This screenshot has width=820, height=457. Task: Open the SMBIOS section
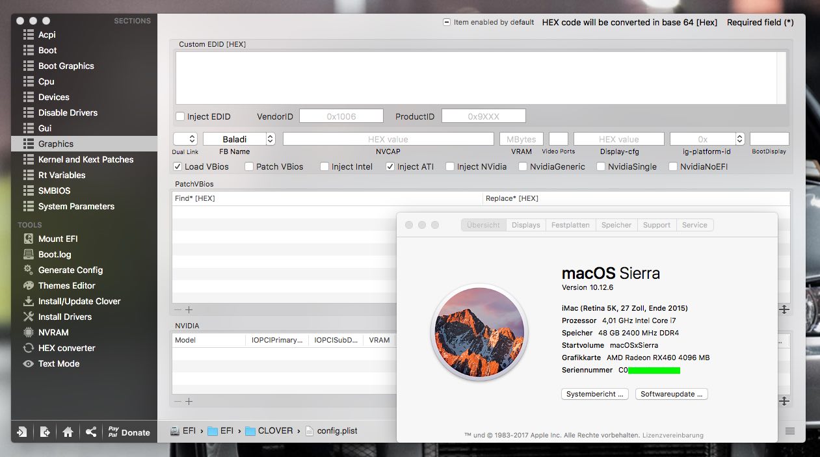(84, 190)
